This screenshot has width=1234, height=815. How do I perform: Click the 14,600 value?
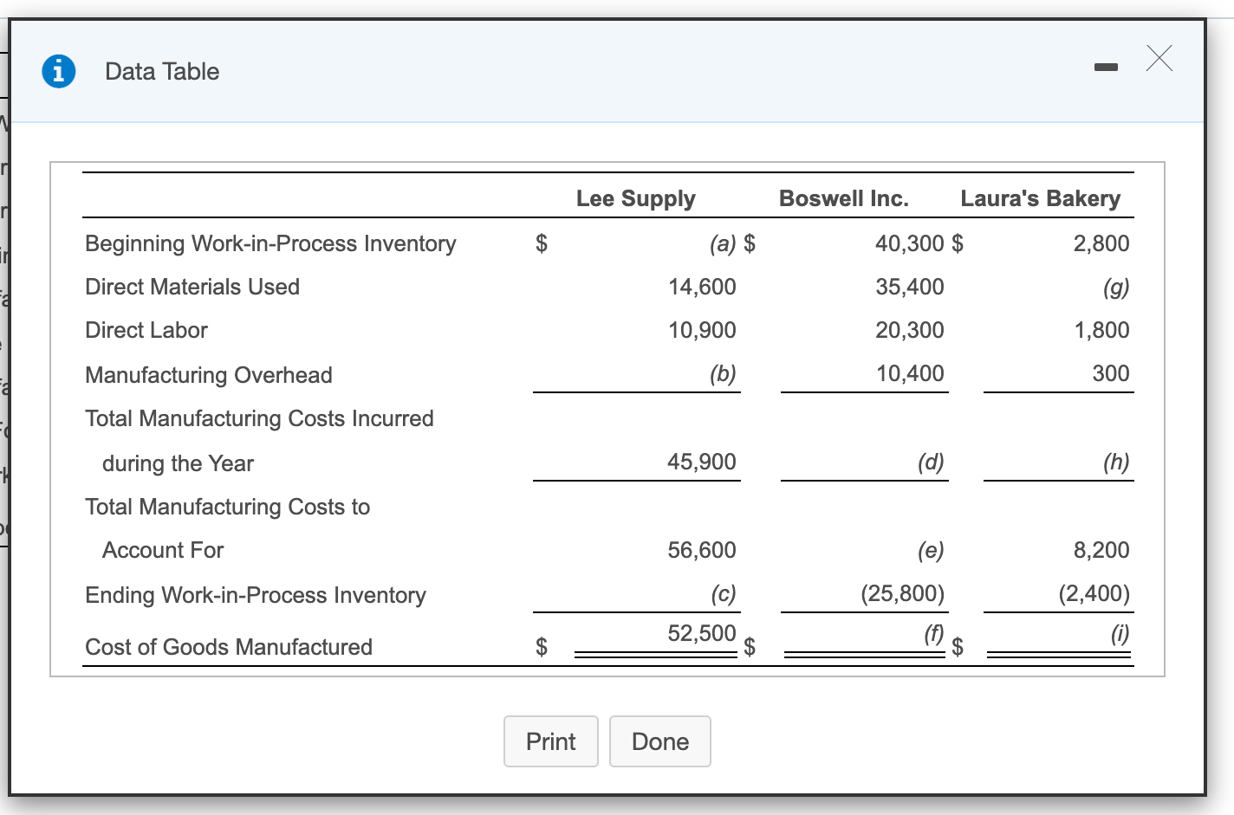[x=702, y=287]
